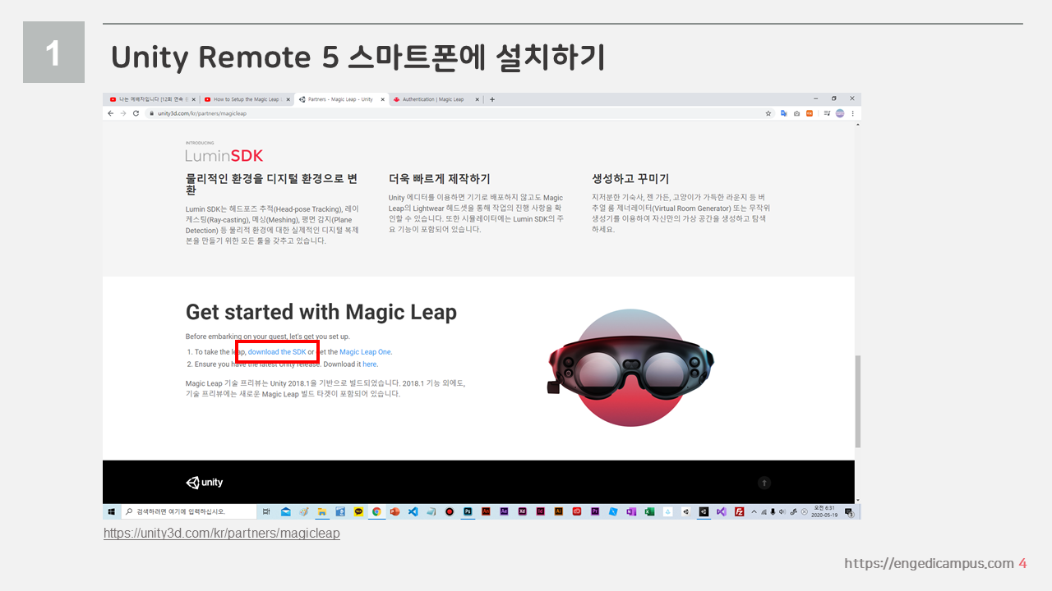1052x591 pixels.
Task: Click the LuminSDK logo text
Action: [224, 155]
